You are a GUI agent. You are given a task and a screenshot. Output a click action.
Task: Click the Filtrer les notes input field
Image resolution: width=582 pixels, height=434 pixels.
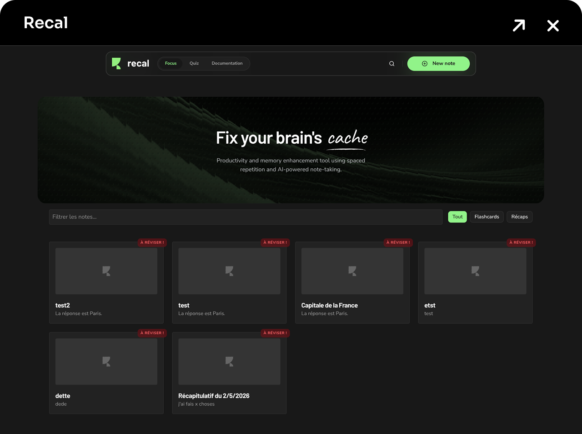coord(246,217)
